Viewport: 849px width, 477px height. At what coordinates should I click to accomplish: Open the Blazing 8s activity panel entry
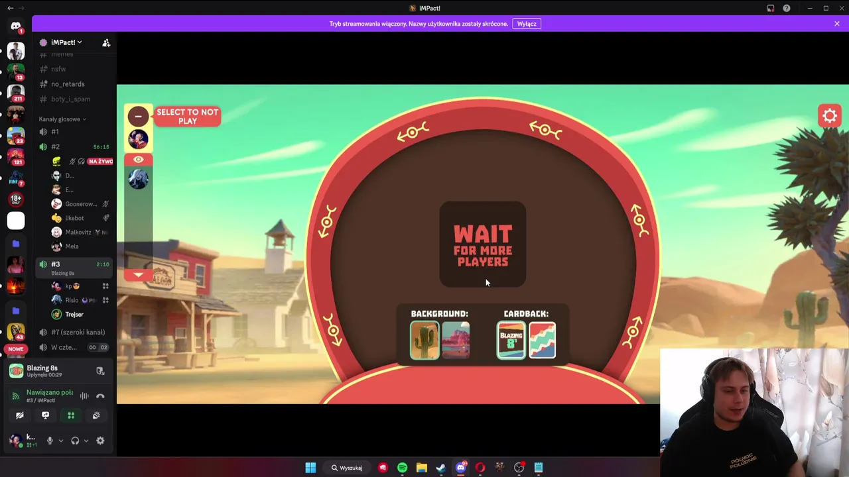pos(46,371)
